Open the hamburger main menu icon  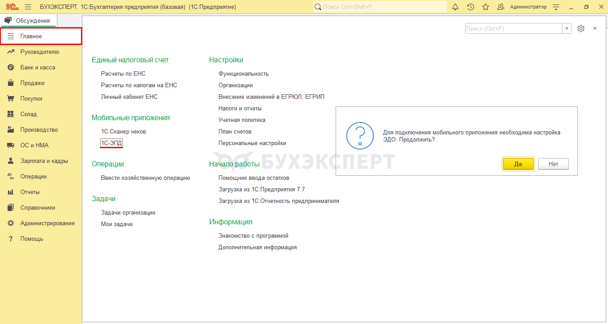28,7
